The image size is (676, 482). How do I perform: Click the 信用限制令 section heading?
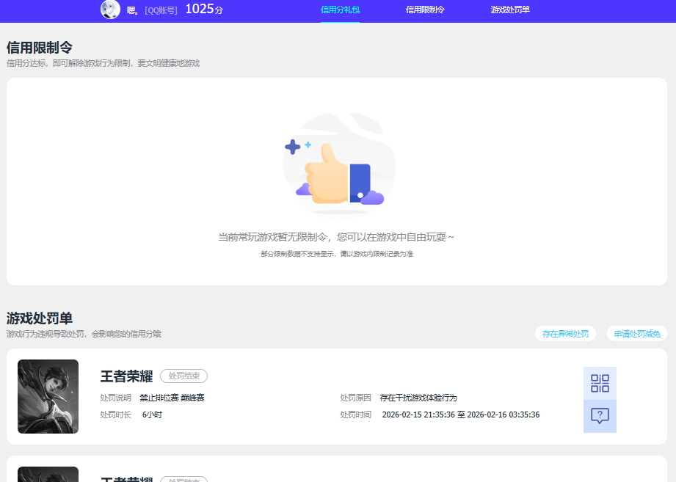click(x=39, y=48)
